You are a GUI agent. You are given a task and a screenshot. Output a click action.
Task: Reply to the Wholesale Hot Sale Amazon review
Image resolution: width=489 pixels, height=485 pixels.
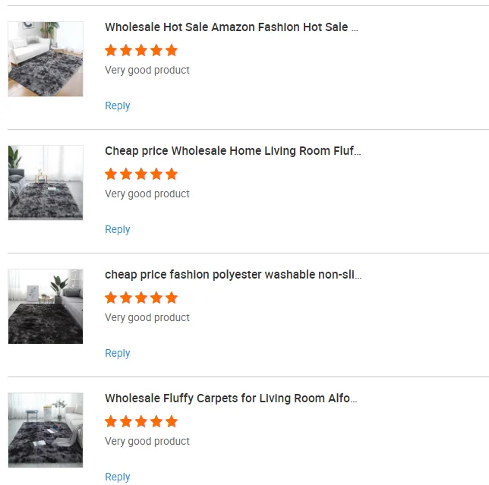click(x=118, y=106)
